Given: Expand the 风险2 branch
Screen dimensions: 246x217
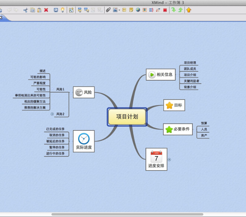Looking at the screenshot, I should tap(52, 114).
